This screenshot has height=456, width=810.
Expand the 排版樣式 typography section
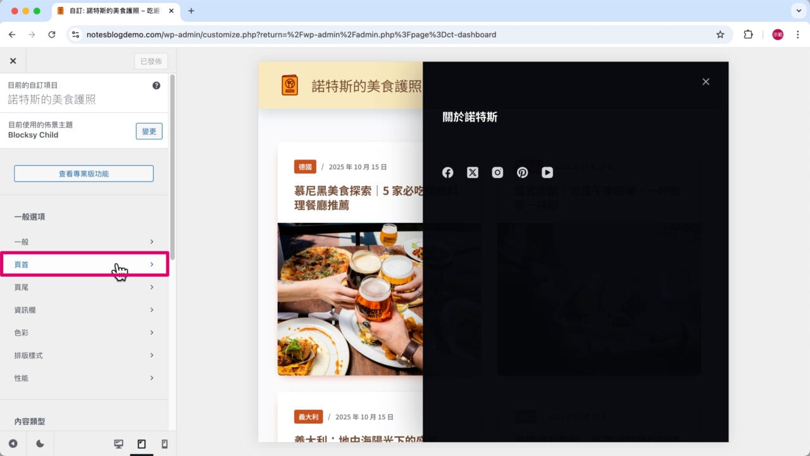pyautogui.click(x=85, y=355)
